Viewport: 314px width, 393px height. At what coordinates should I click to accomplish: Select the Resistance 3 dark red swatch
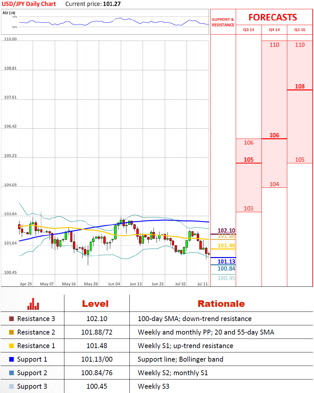tap(12, 319)
